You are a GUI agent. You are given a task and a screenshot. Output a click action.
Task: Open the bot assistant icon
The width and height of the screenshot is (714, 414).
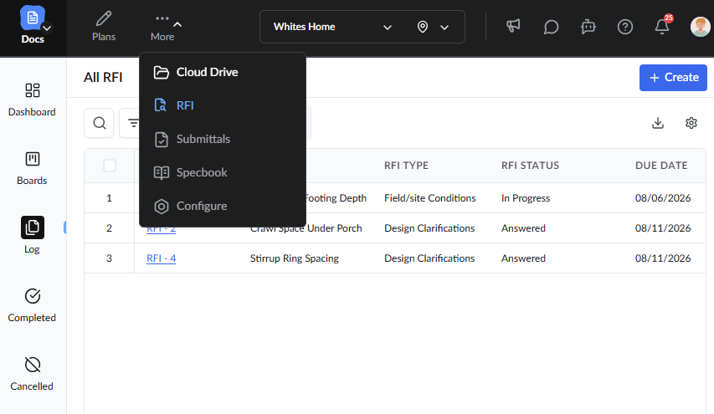point(588,27)
